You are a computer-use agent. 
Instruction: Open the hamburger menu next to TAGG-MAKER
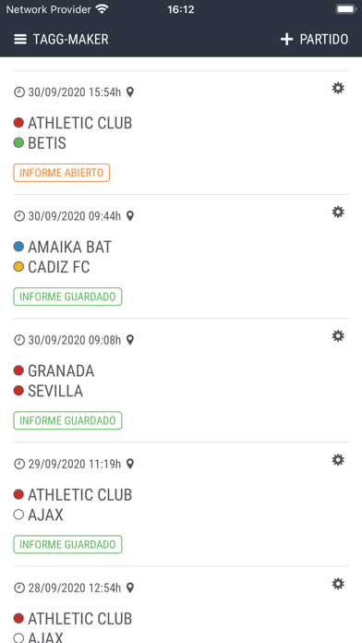pyautogui.click(x=20, y=40)
